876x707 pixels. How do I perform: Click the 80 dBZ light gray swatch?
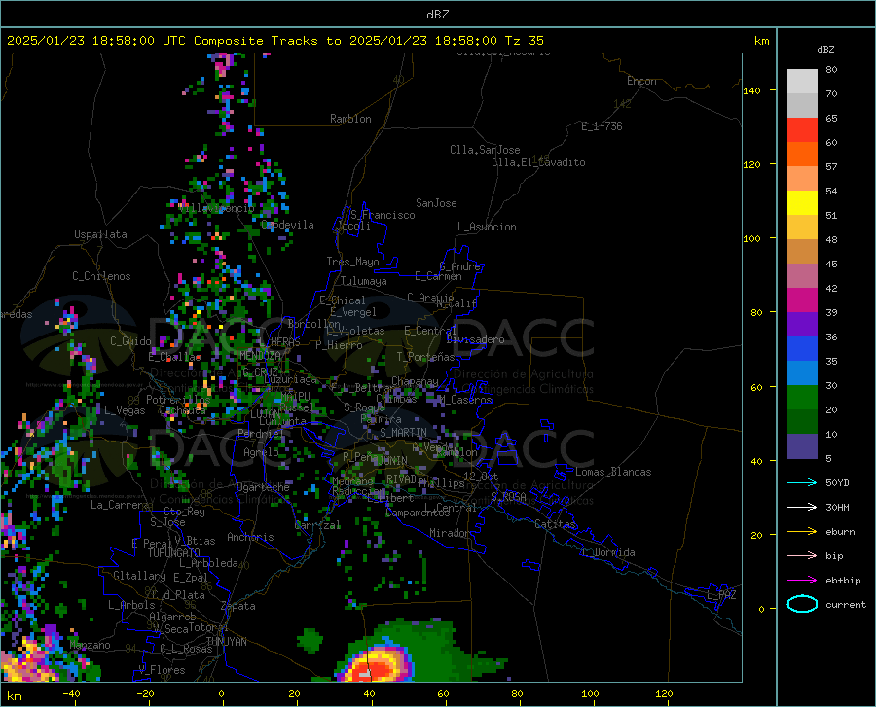(x=802, y=81)
